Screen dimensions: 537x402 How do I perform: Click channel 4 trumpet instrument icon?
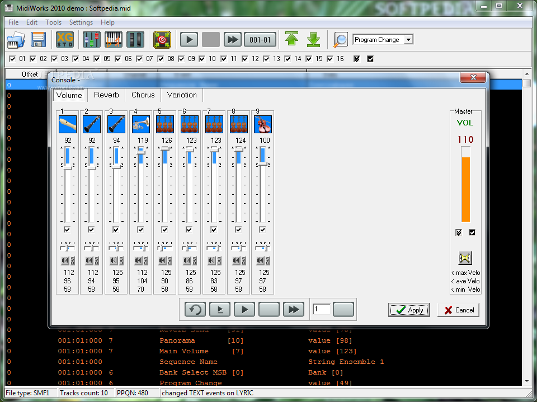pyautogui.click(x=141, y=124)
